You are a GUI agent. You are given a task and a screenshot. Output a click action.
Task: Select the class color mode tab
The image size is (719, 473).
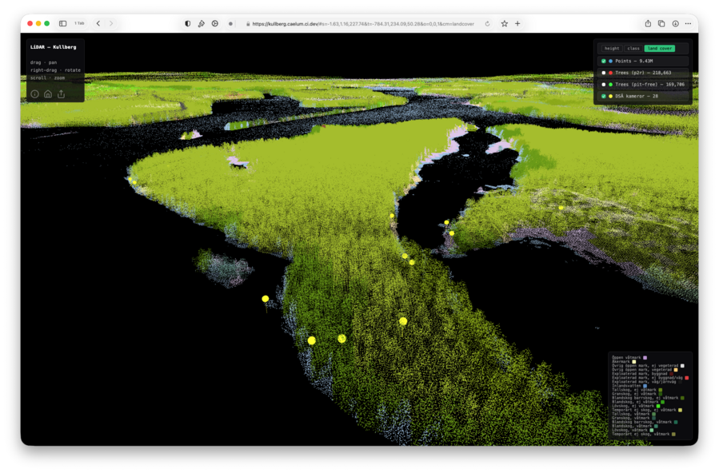[633, 49]
